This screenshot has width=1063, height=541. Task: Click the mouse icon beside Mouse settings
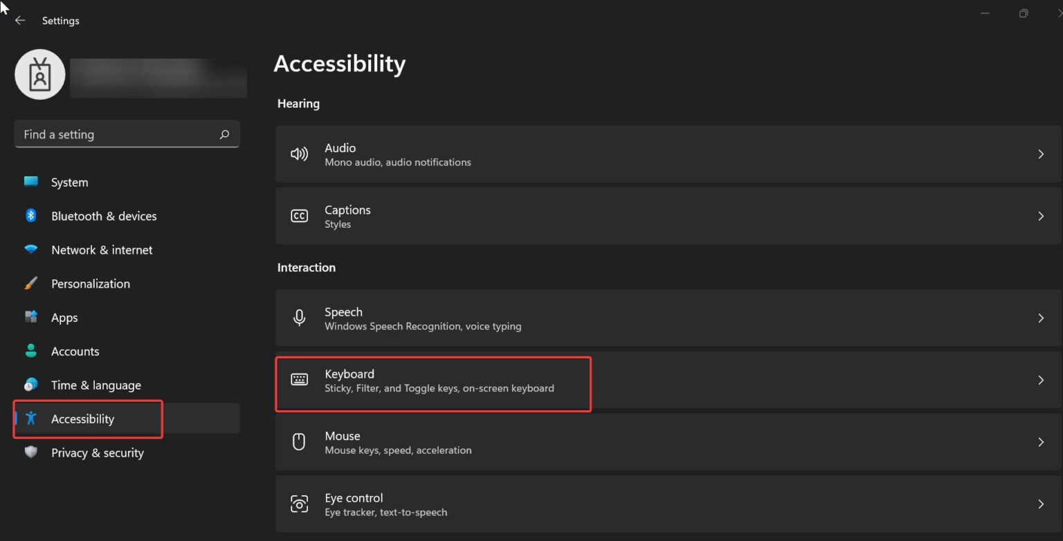tap(299, 441)
